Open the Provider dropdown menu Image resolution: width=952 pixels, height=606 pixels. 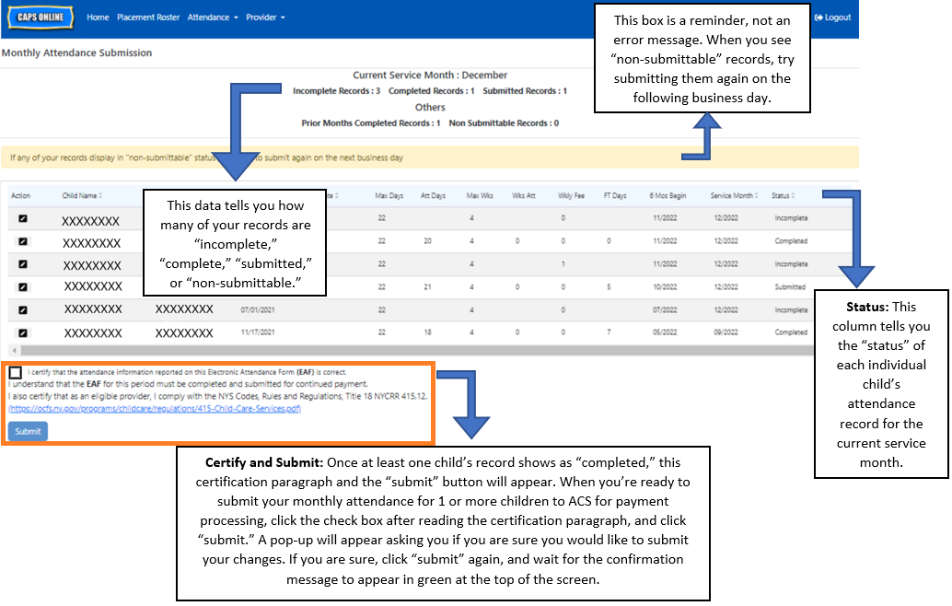point(265,17)
